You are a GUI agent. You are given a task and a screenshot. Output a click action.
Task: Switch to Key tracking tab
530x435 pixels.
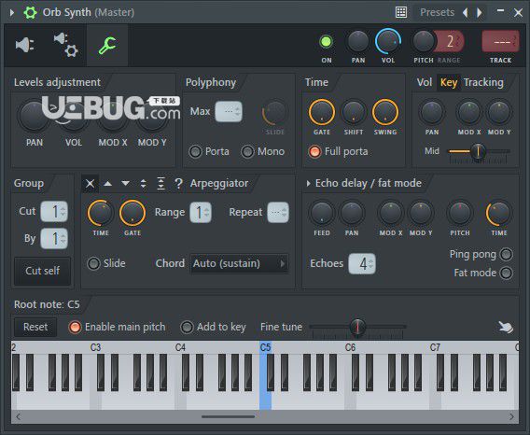coord(449,82)
